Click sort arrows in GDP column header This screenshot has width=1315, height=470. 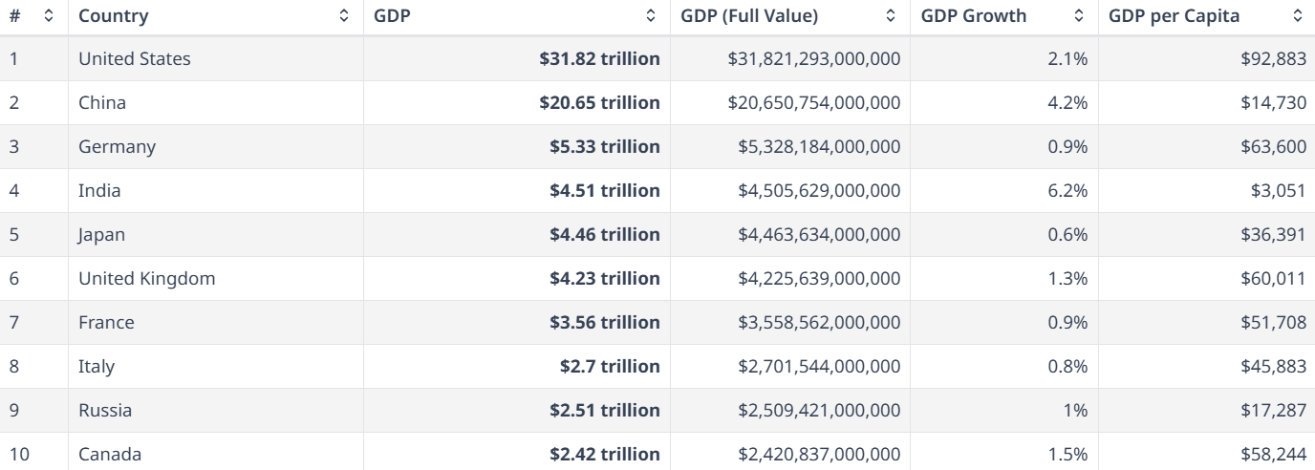click(651, 16)
